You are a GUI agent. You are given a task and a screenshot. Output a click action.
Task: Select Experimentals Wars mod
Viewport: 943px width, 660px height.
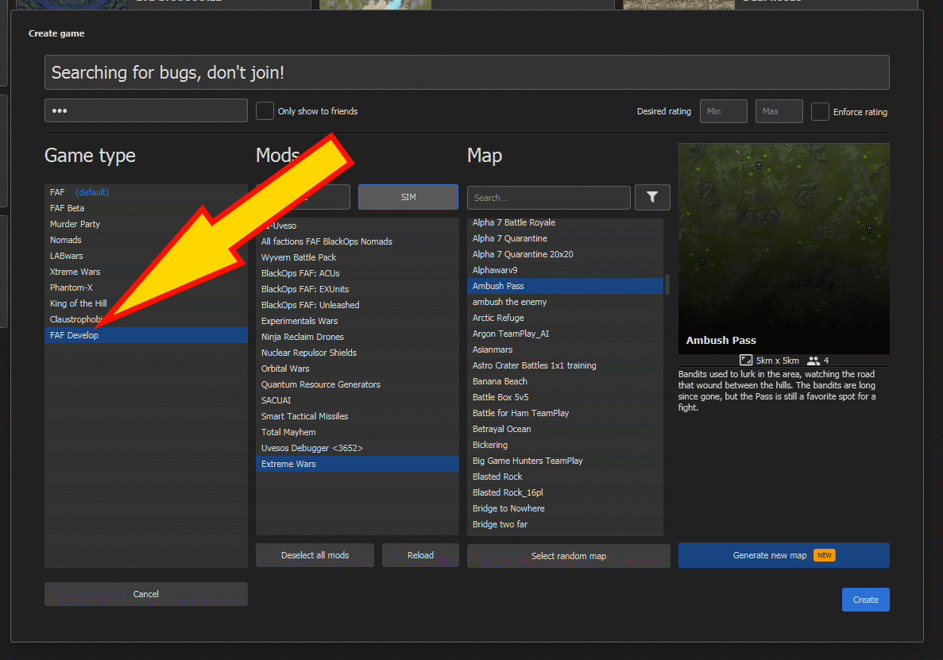357,321
